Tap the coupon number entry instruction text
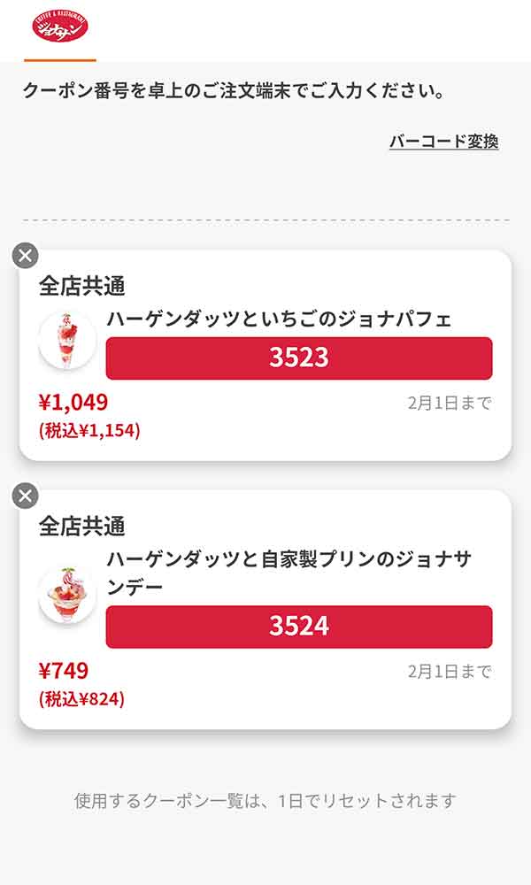The width and height of the screenshot is (531, 885). [x=233, y=90]
